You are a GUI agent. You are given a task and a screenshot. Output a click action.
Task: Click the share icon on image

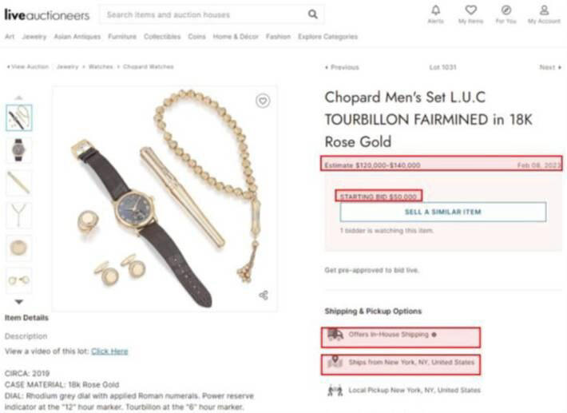pos(263,295)
